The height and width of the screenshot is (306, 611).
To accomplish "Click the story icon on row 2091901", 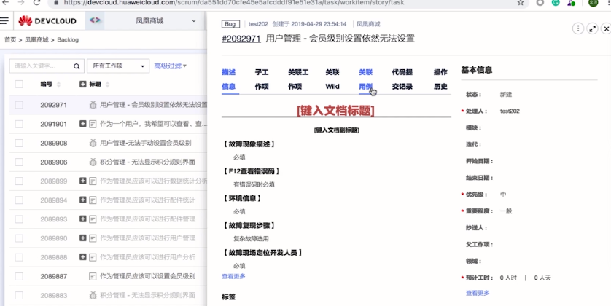I will [x=93, y=124].
